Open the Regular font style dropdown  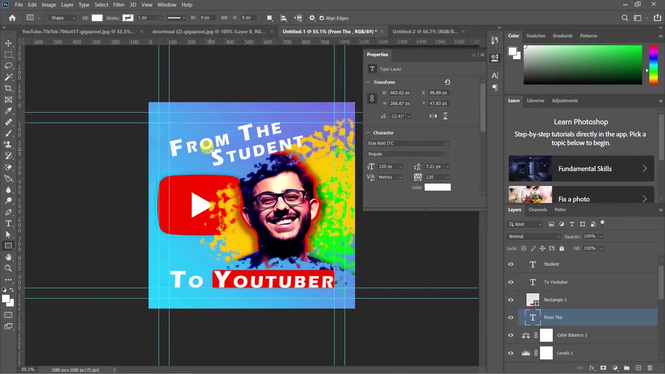pyautogui.click(x=408, y=154)
